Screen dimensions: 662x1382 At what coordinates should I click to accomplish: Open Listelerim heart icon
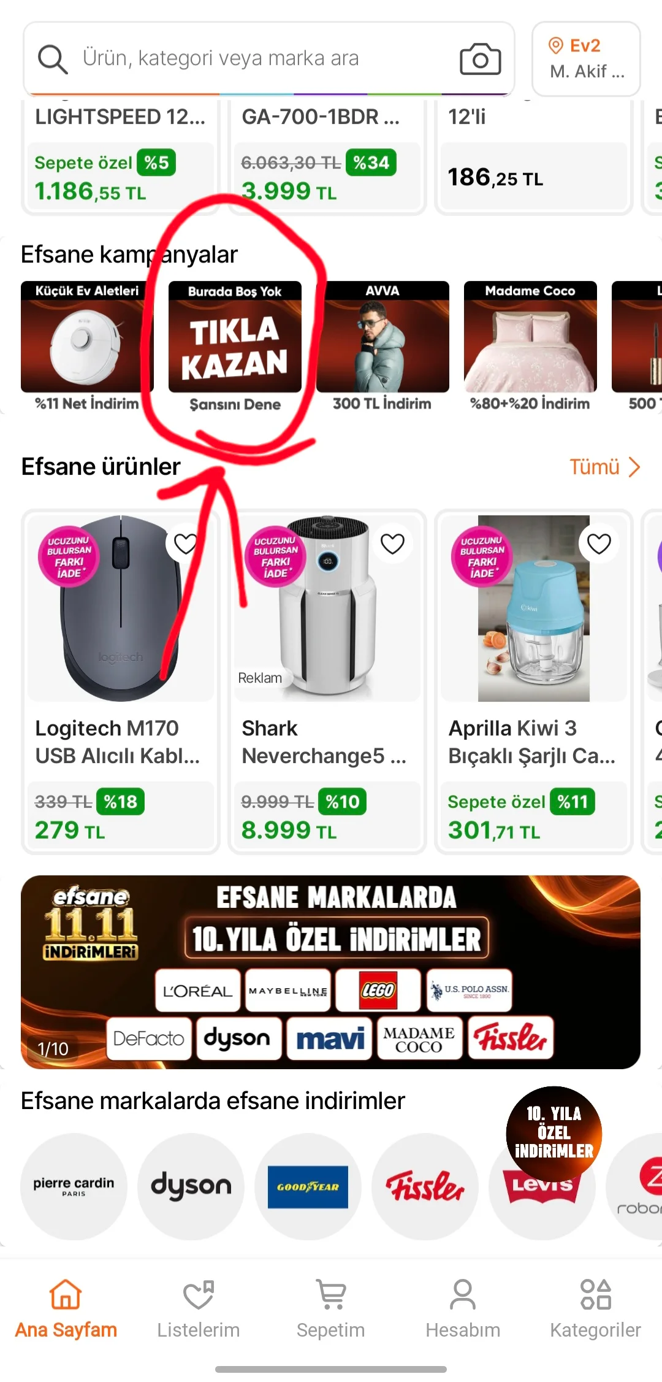[x=199, y=1294]
